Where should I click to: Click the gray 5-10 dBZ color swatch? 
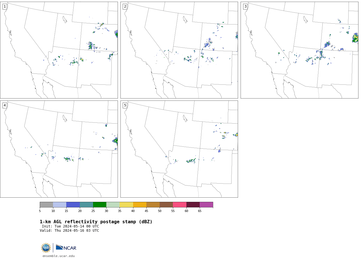[x=46, y=205]
